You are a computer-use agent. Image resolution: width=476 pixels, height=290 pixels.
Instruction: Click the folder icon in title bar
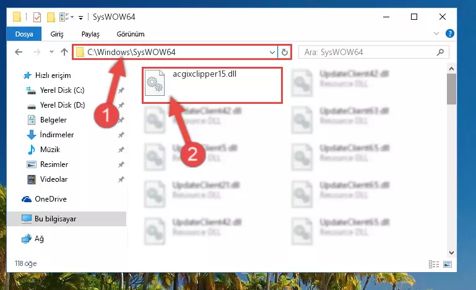click(x=17, y=17)
